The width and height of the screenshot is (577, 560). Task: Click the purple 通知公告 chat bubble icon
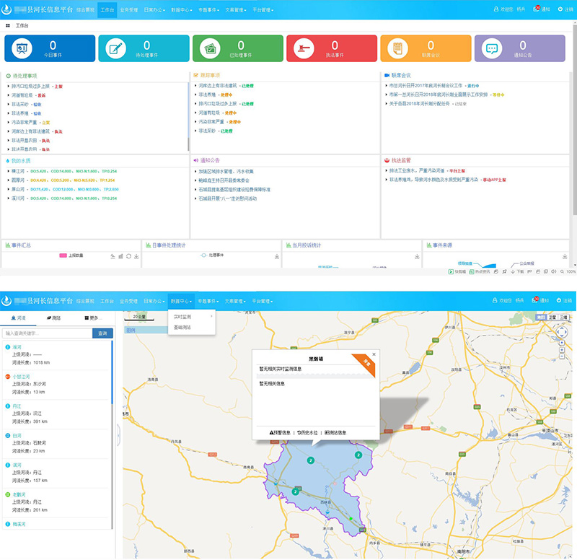(x=492, y=48)
